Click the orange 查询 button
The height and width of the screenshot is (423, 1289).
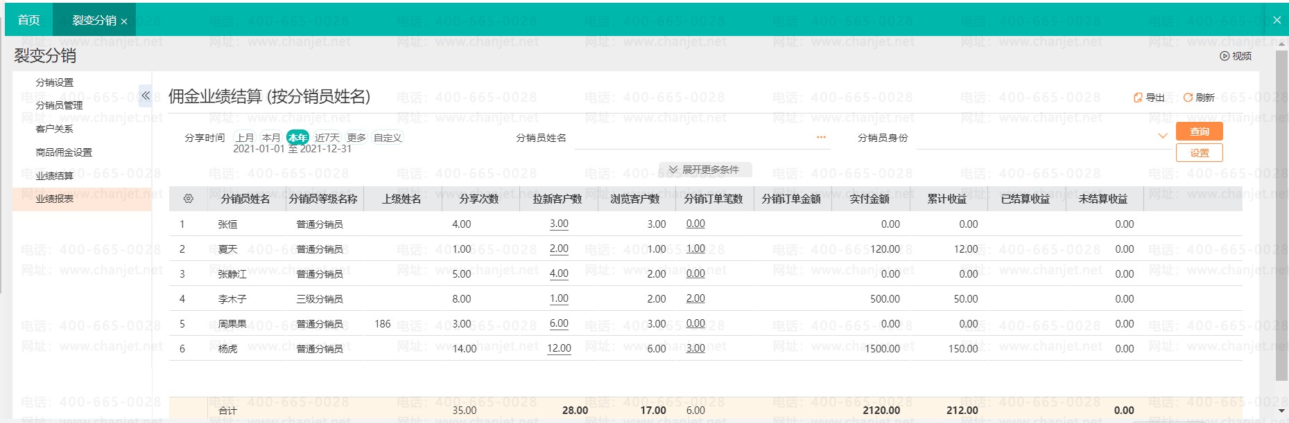click(1200, 132)
